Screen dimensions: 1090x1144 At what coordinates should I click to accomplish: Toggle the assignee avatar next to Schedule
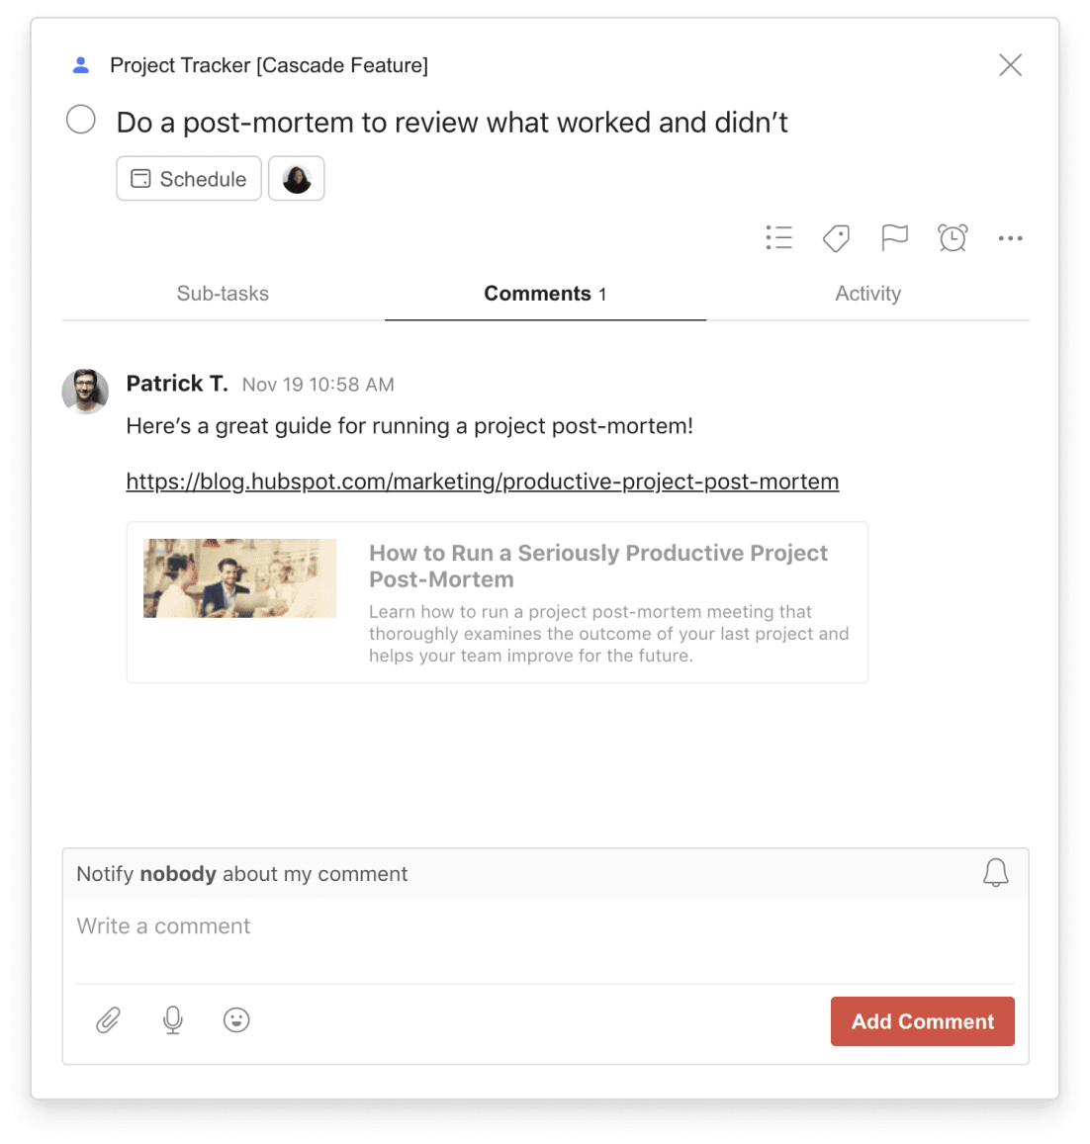[296, 178]
